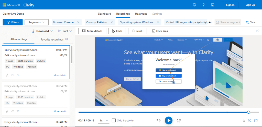Remove the Browser: Chrome filter

(x=78, y=22)
